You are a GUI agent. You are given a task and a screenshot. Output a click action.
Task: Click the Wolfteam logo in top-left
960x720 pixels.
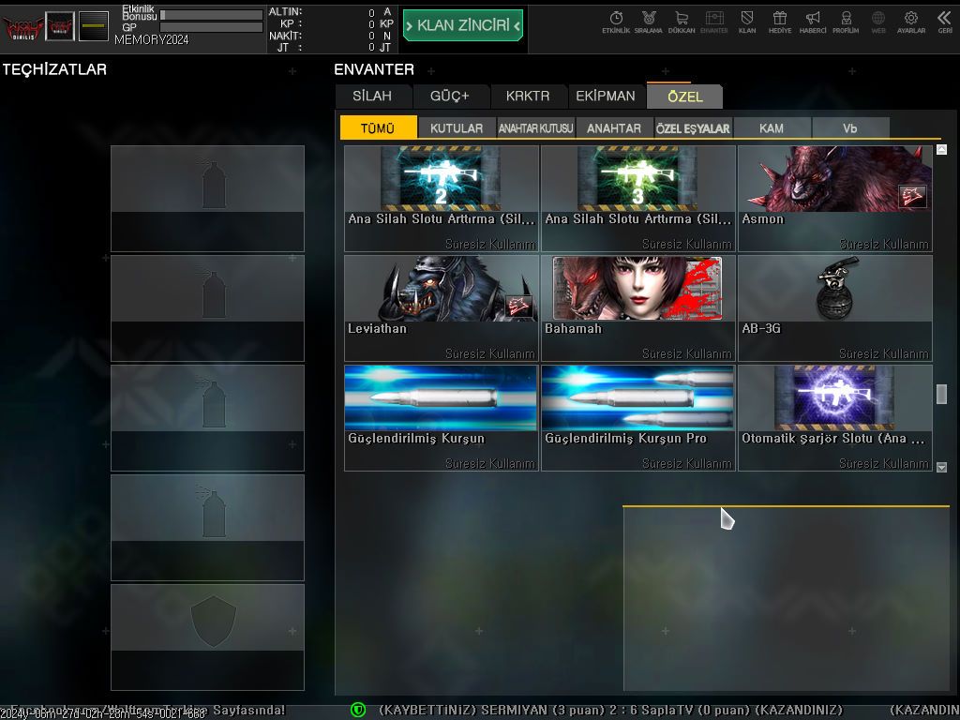[x=22, y=27]
